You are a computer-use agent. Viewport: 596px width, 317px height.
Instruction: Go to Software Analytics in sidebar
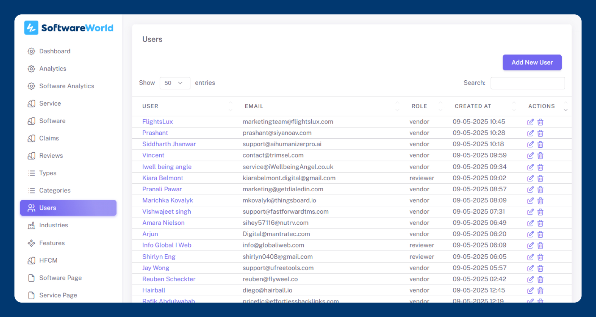66,86
